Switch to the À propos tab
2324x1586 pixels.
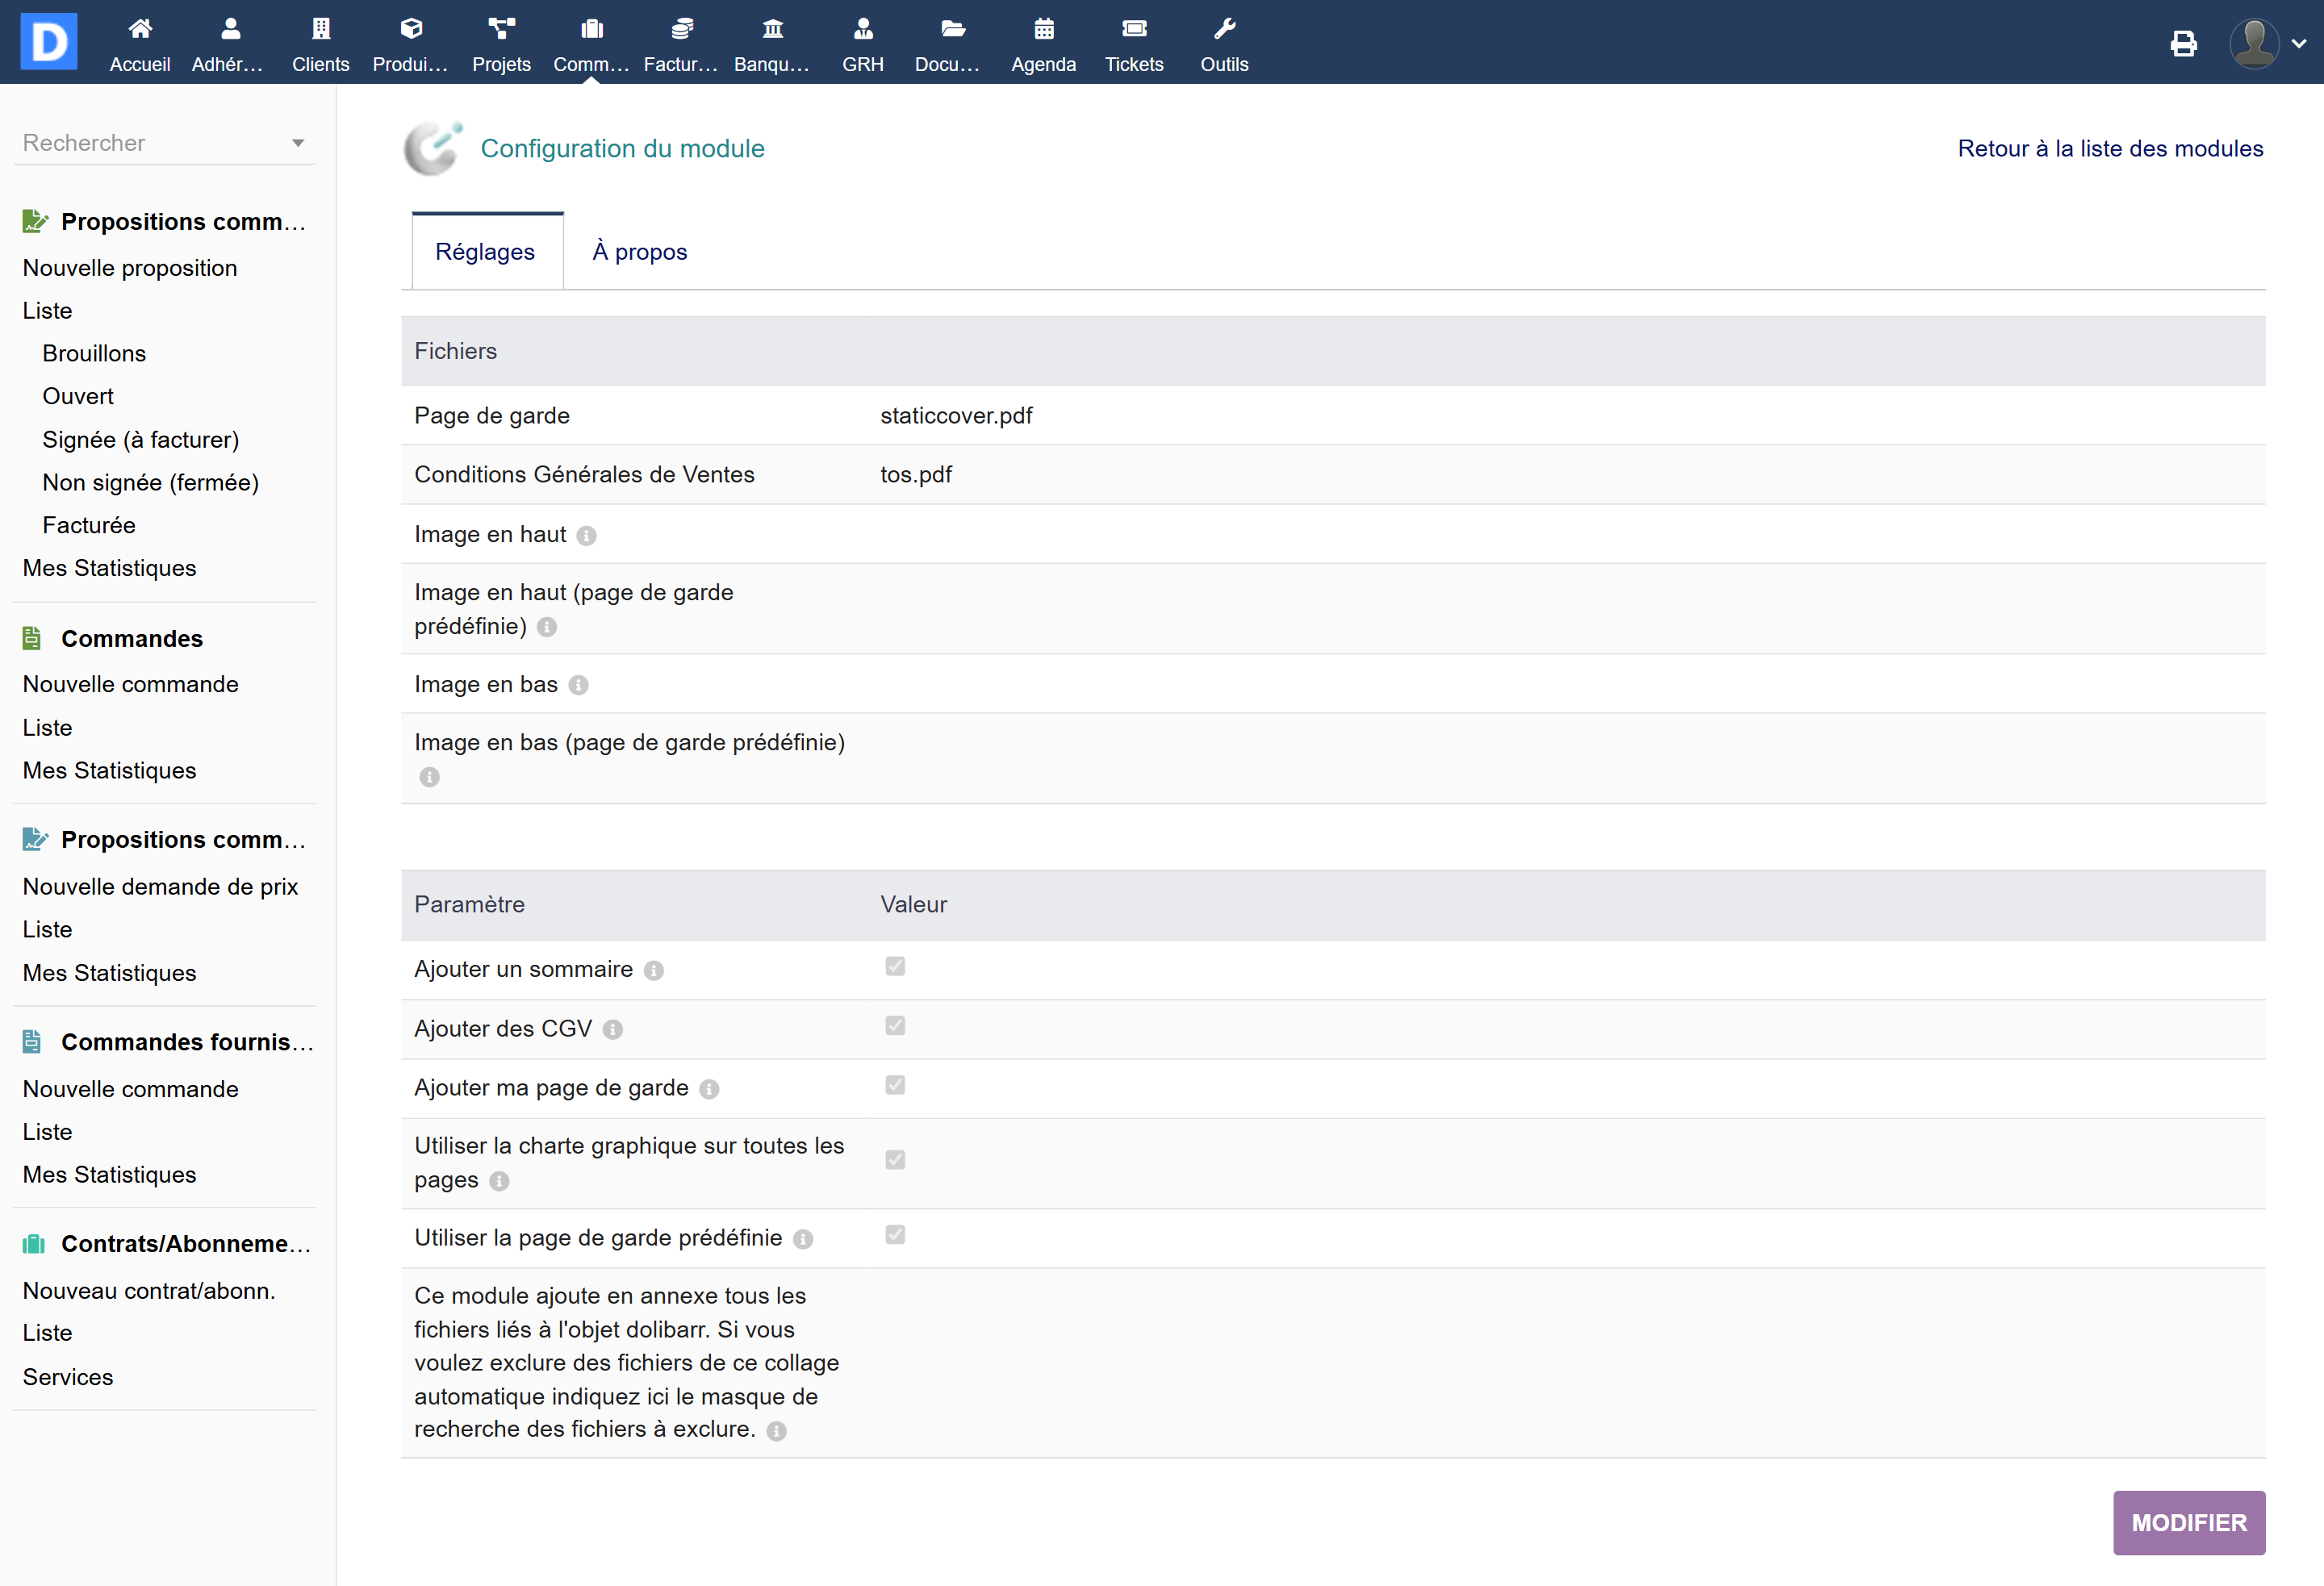click(639, 252)
